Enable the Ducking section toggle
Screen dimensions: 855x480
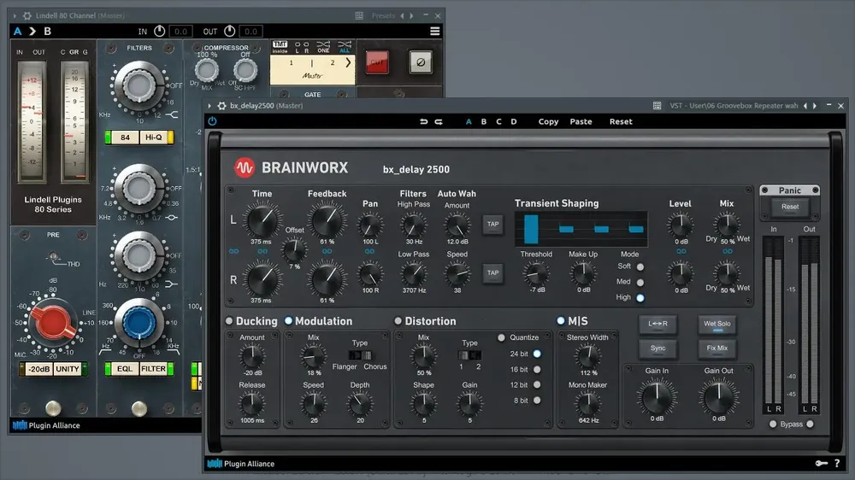pos(229,321)
